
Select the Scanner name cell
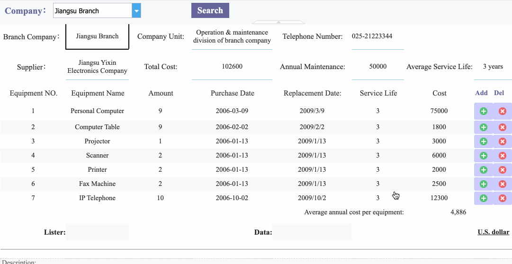[x=97, y=155]
